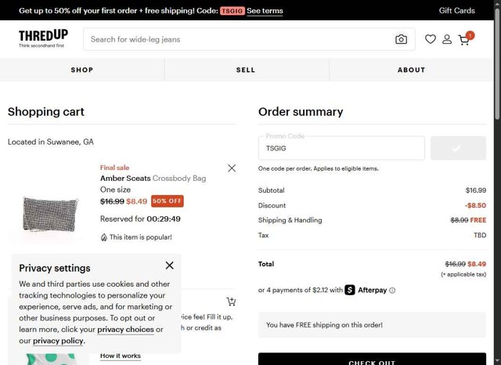Click How it works link
The height and width of the screenshot is (365, 501).
pos(121,356)
